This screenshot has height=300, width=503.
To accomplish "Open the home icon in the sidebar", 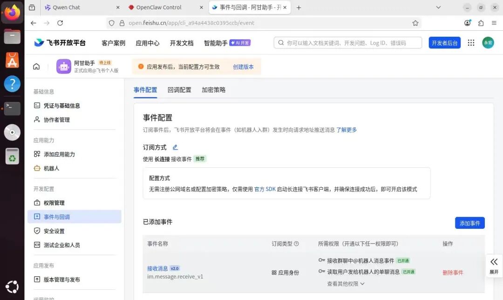I will 36,66.
